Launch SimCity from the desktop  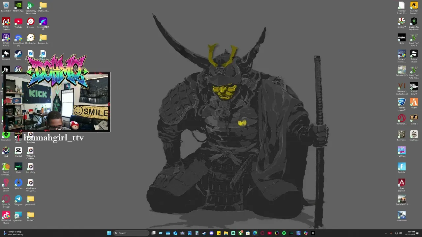402,23
